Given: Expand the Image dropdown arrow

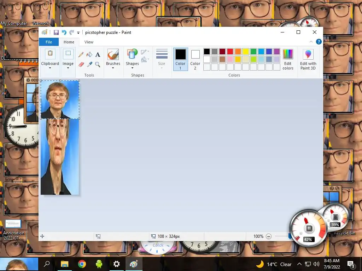Looking at the screenshot, I should tap(68, 68).
